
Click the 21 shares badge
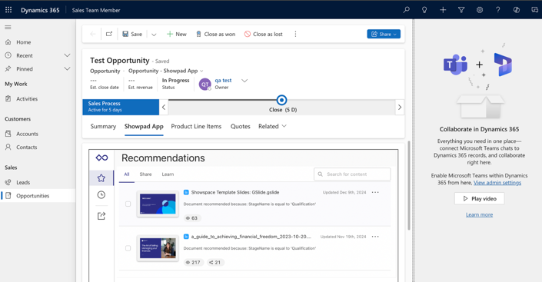coord(215,262)
